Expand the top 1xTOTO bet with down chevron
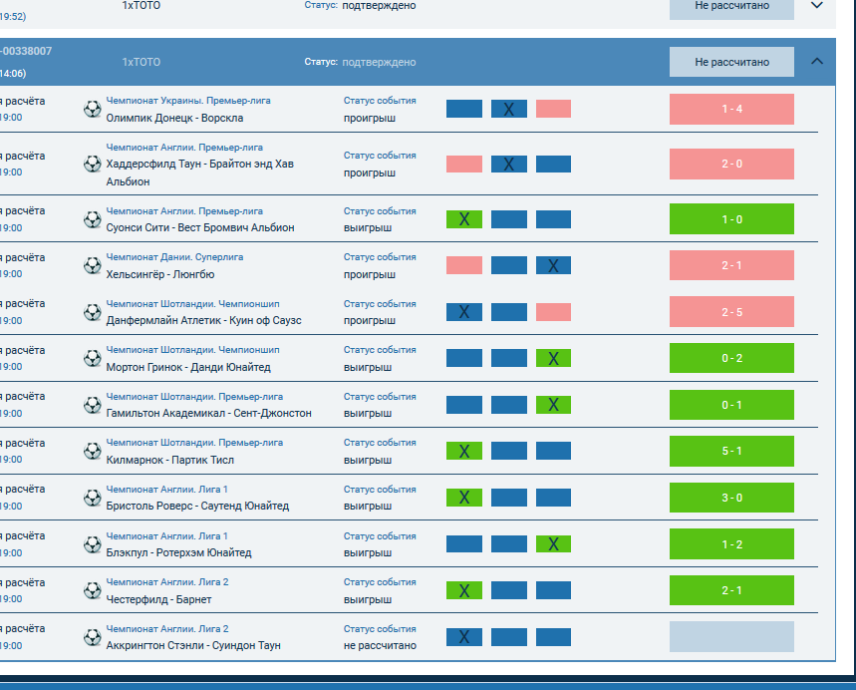856x690 pixels. pos(817,5)
